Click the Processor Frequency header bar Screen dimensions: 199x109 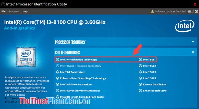point(125,41)
